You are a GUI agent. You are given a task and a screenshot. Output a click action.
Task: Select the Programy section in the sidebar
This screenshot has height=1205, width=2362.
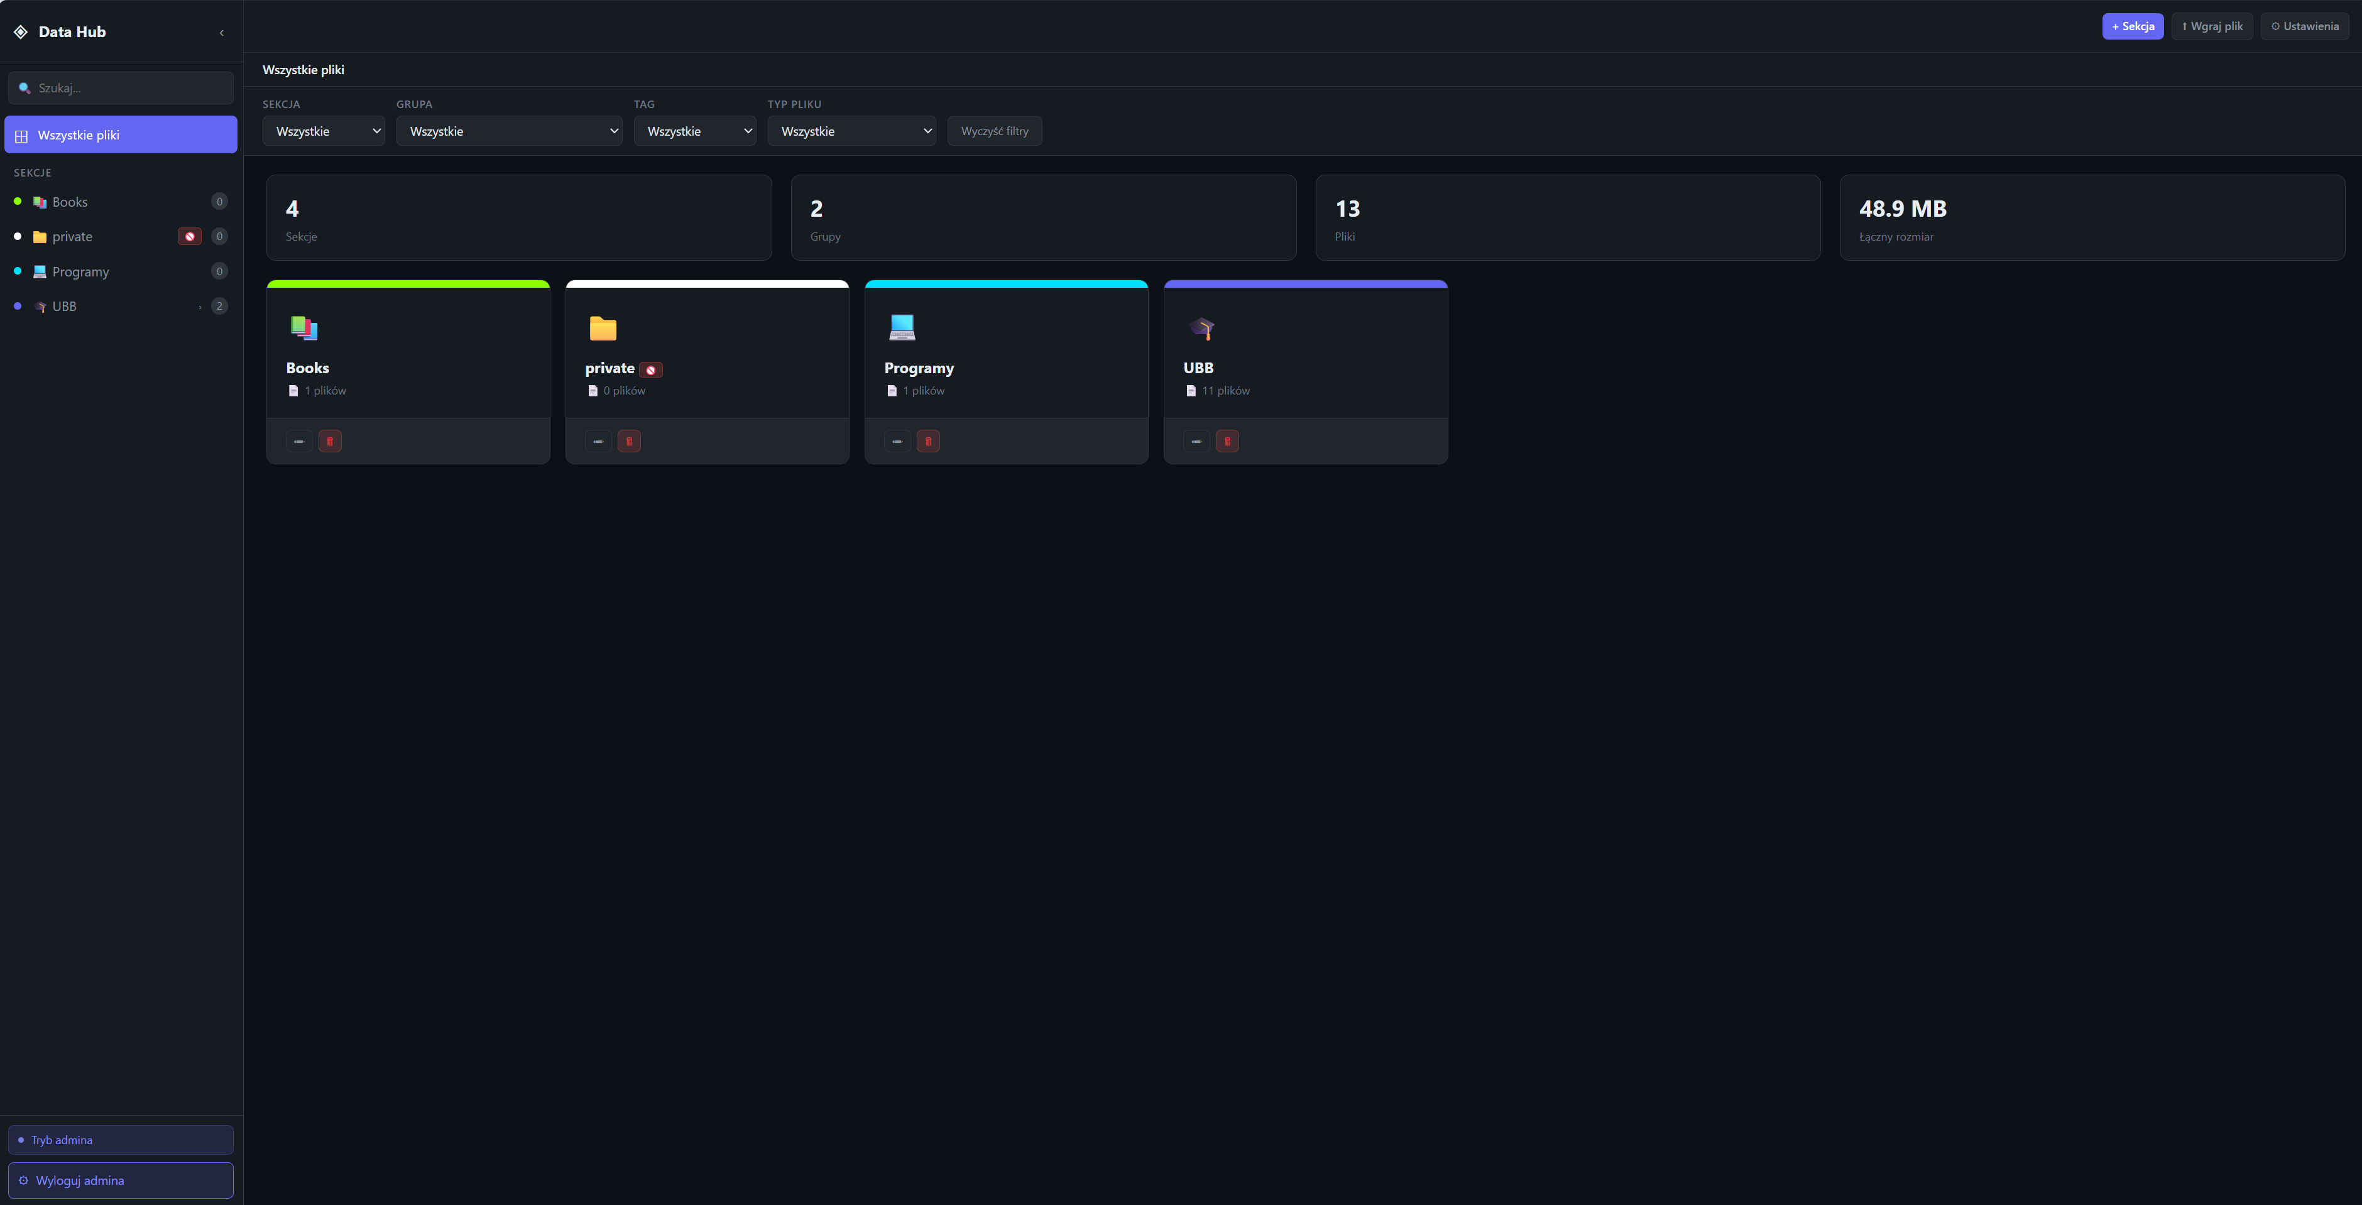(121, 271)
